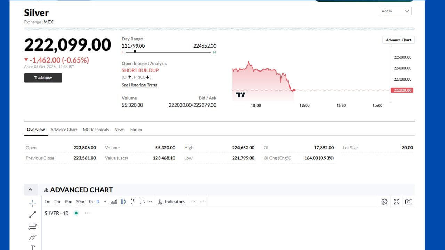The width and height of the screenshot is (445, 250).
Task: Set chart interval to 1m
Action: point(47,202)
